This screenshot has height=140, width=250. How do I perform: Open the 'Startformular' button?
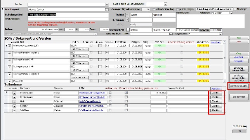[239, 97]
